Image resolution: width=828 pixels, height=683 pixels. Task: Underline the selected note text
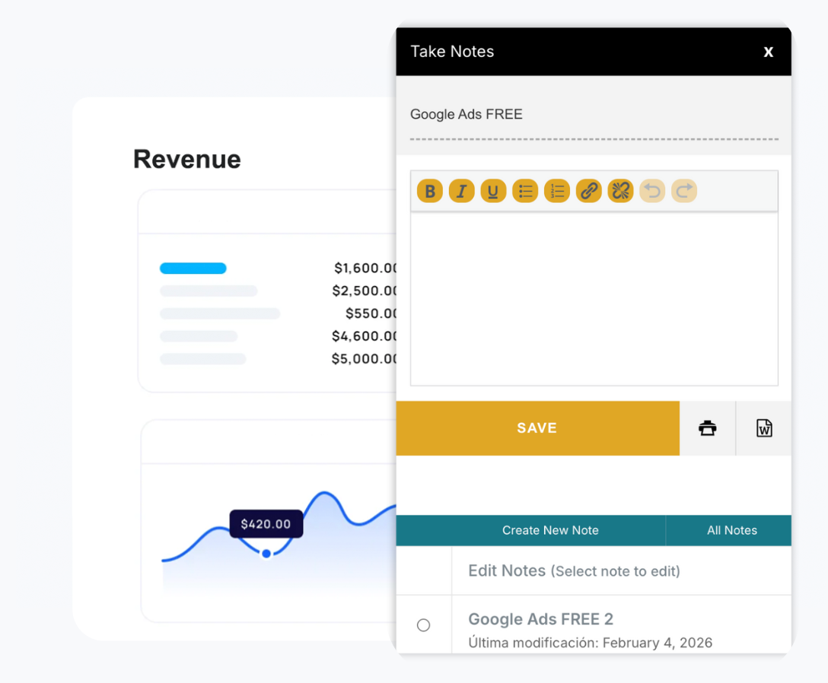(x=493, y=191)
